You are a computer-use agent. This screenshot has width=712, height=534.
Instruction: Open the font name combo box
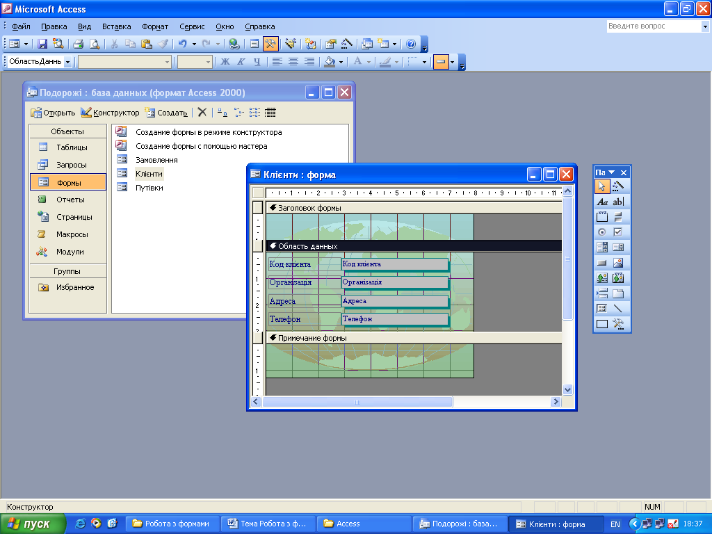(x=125, y=62)
